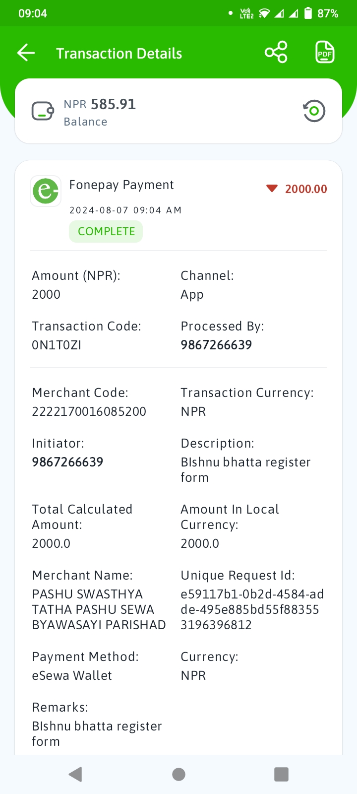Tap the back arrow icon

[x=26, y=53]
